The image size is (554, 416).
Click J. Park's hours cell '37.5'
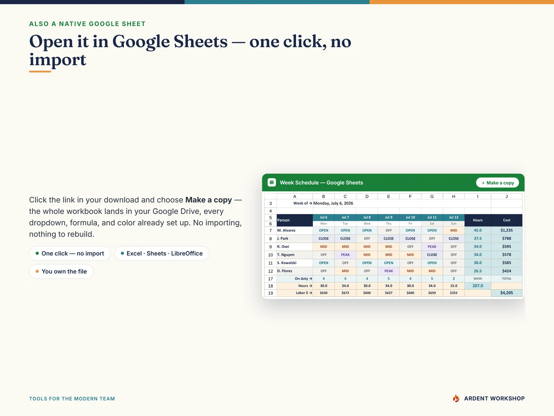pyautogui.click(x=478, y=239)
